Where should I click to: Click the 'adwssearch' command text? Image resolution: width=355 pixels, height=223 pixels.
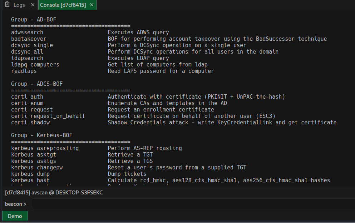27,33
